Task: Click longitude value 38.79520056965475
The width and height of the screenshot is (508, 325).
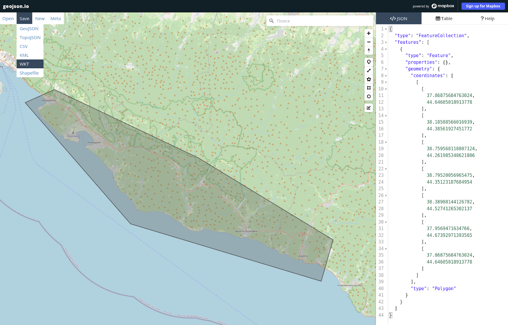Action: (x=449, y=175)
